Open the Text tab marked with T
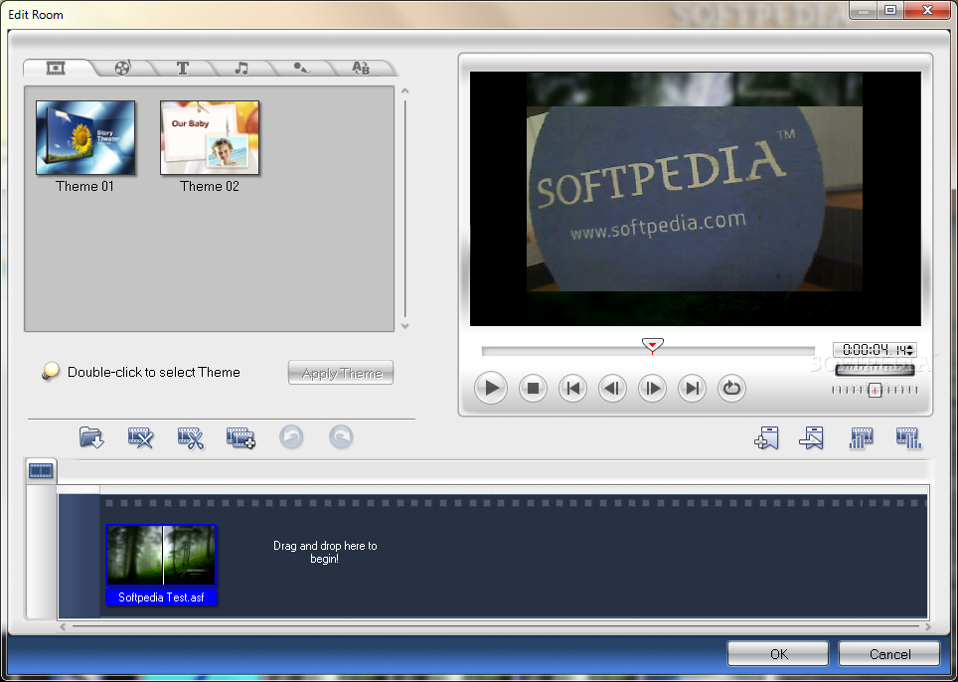This screenshot has width=958, height=682. click(x=182, y=68)
